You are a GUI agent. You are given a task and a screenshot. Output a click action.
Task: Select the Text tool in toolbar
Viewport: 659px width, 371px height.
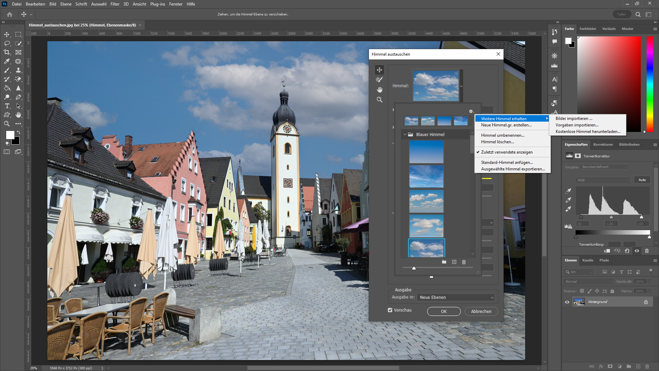[x=7, y=106]
